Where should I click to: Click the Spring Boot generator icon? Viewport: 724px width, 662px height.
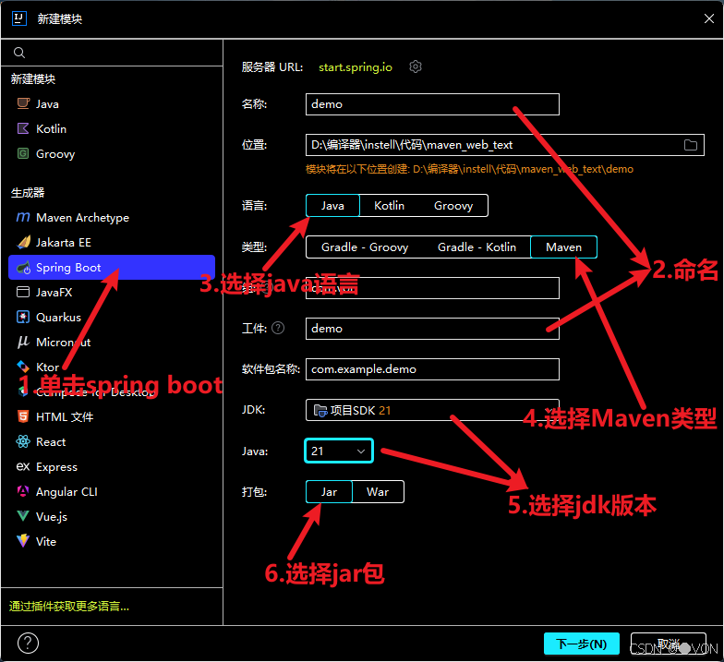pyautogui.click(x=23, y=268)
